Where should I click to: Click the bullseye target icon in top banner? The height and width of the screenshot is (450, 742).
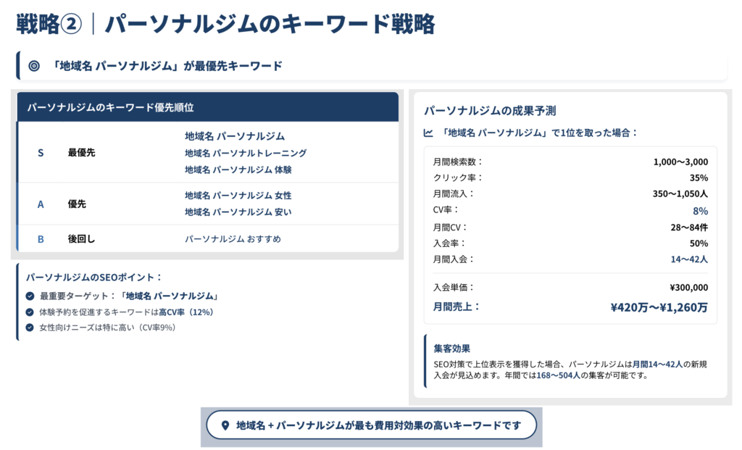[x=33, y=66]
